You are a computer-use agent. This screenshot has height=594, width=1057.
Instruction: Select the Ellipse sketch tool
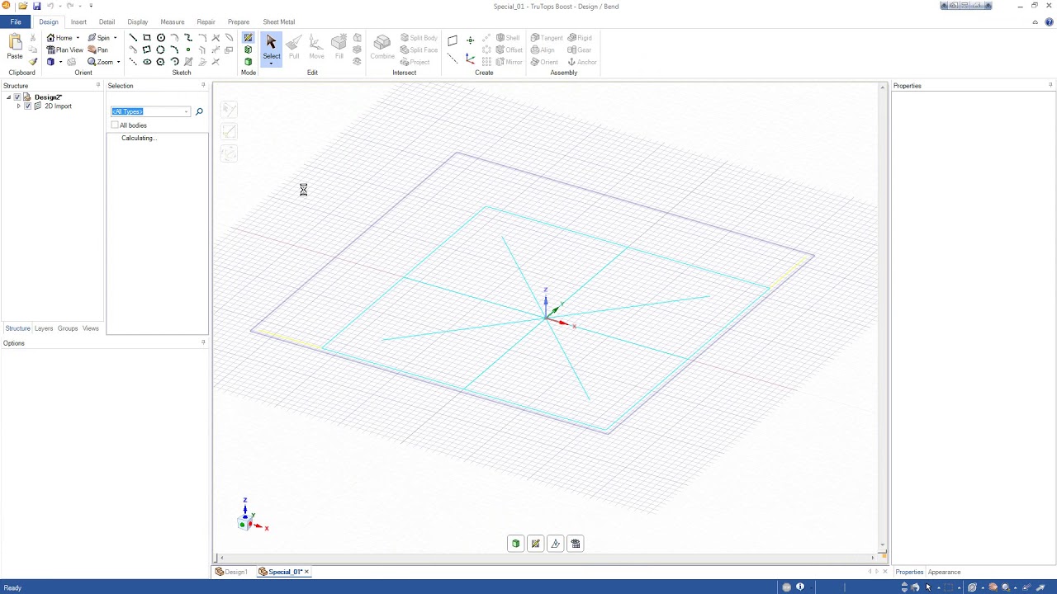(147, 62)
